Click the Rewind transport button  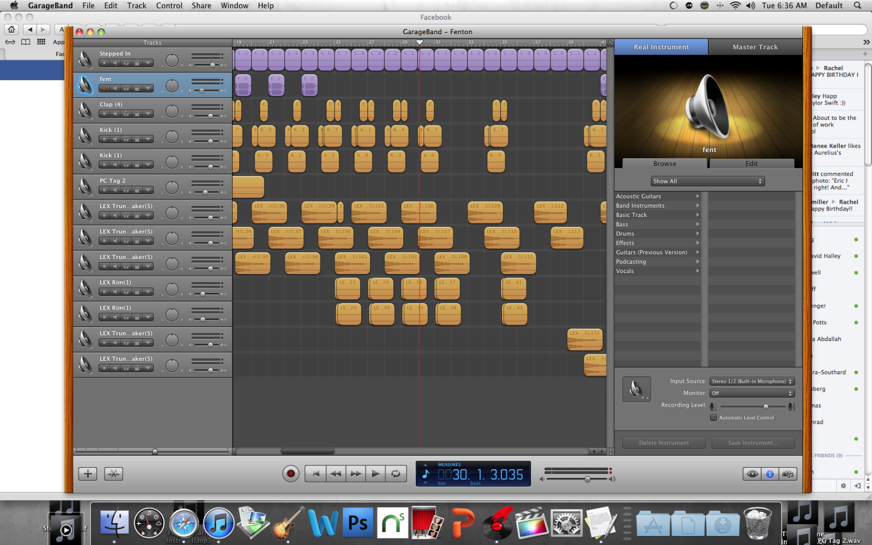tap(336, 474)
